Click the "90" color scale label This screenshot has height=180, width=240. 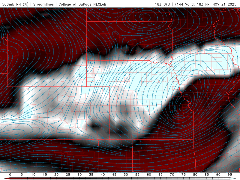pyautogui.click(x=218, y=175)
